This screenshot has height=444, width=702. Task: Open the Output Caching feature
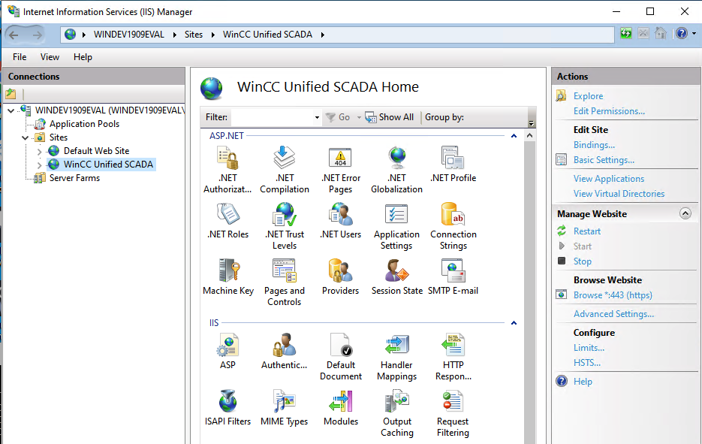tap(396, 413)
